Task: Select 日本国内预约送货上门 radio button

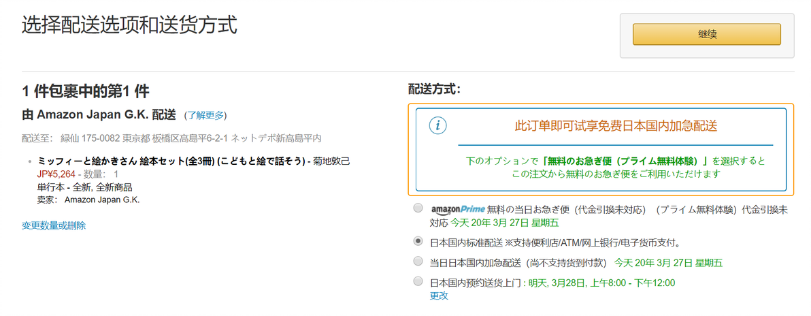Action: pyautogui.click(x=418, y=281)
